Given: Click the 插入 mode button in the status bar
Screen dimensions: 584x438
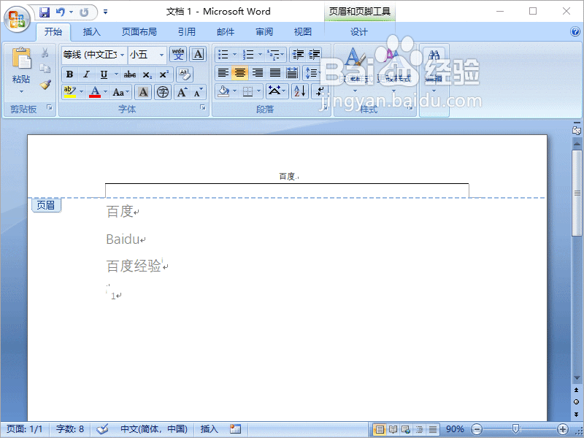Looking at the screenshot, I should pos(209,429).
